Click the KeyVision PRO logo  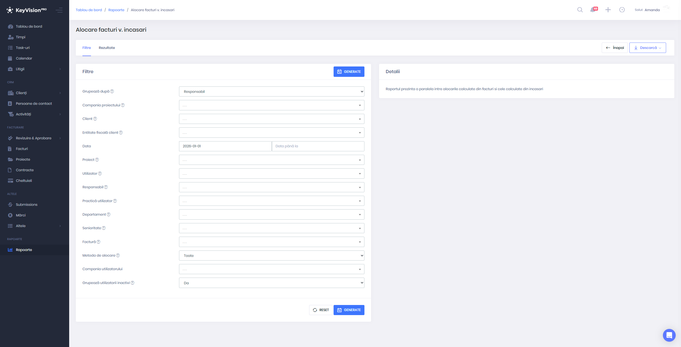[27, 10]
